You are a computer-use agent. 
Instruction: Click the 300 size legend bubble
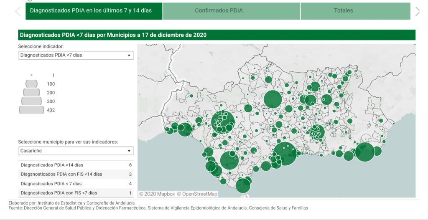pyautogui.click(x=31, y=101)
